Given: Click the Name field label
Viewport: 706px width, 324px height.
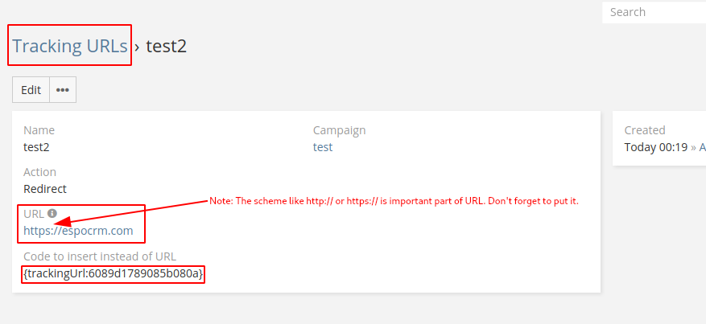Looking at the screenshot, I should coord(39,130).
